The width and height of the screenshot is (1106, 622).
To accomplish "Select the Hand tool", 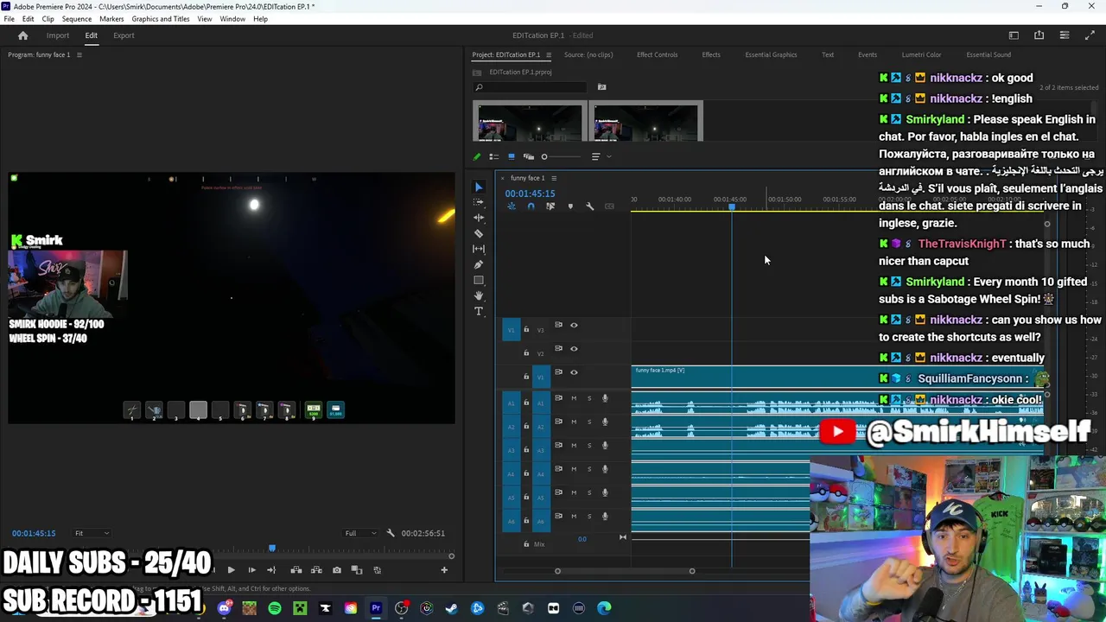I will (479, 295).
